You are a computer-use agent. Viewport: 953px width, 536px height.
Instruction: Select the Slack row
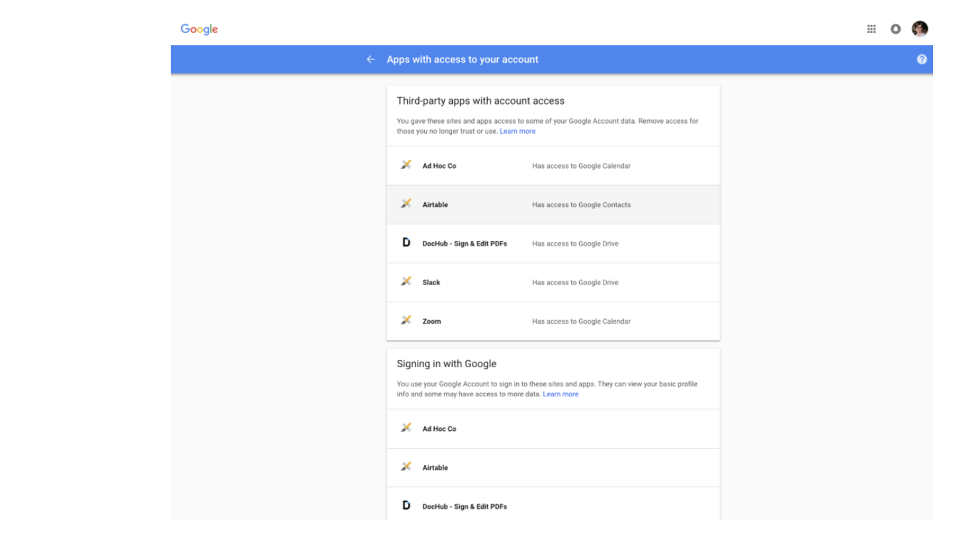(553, 283)
